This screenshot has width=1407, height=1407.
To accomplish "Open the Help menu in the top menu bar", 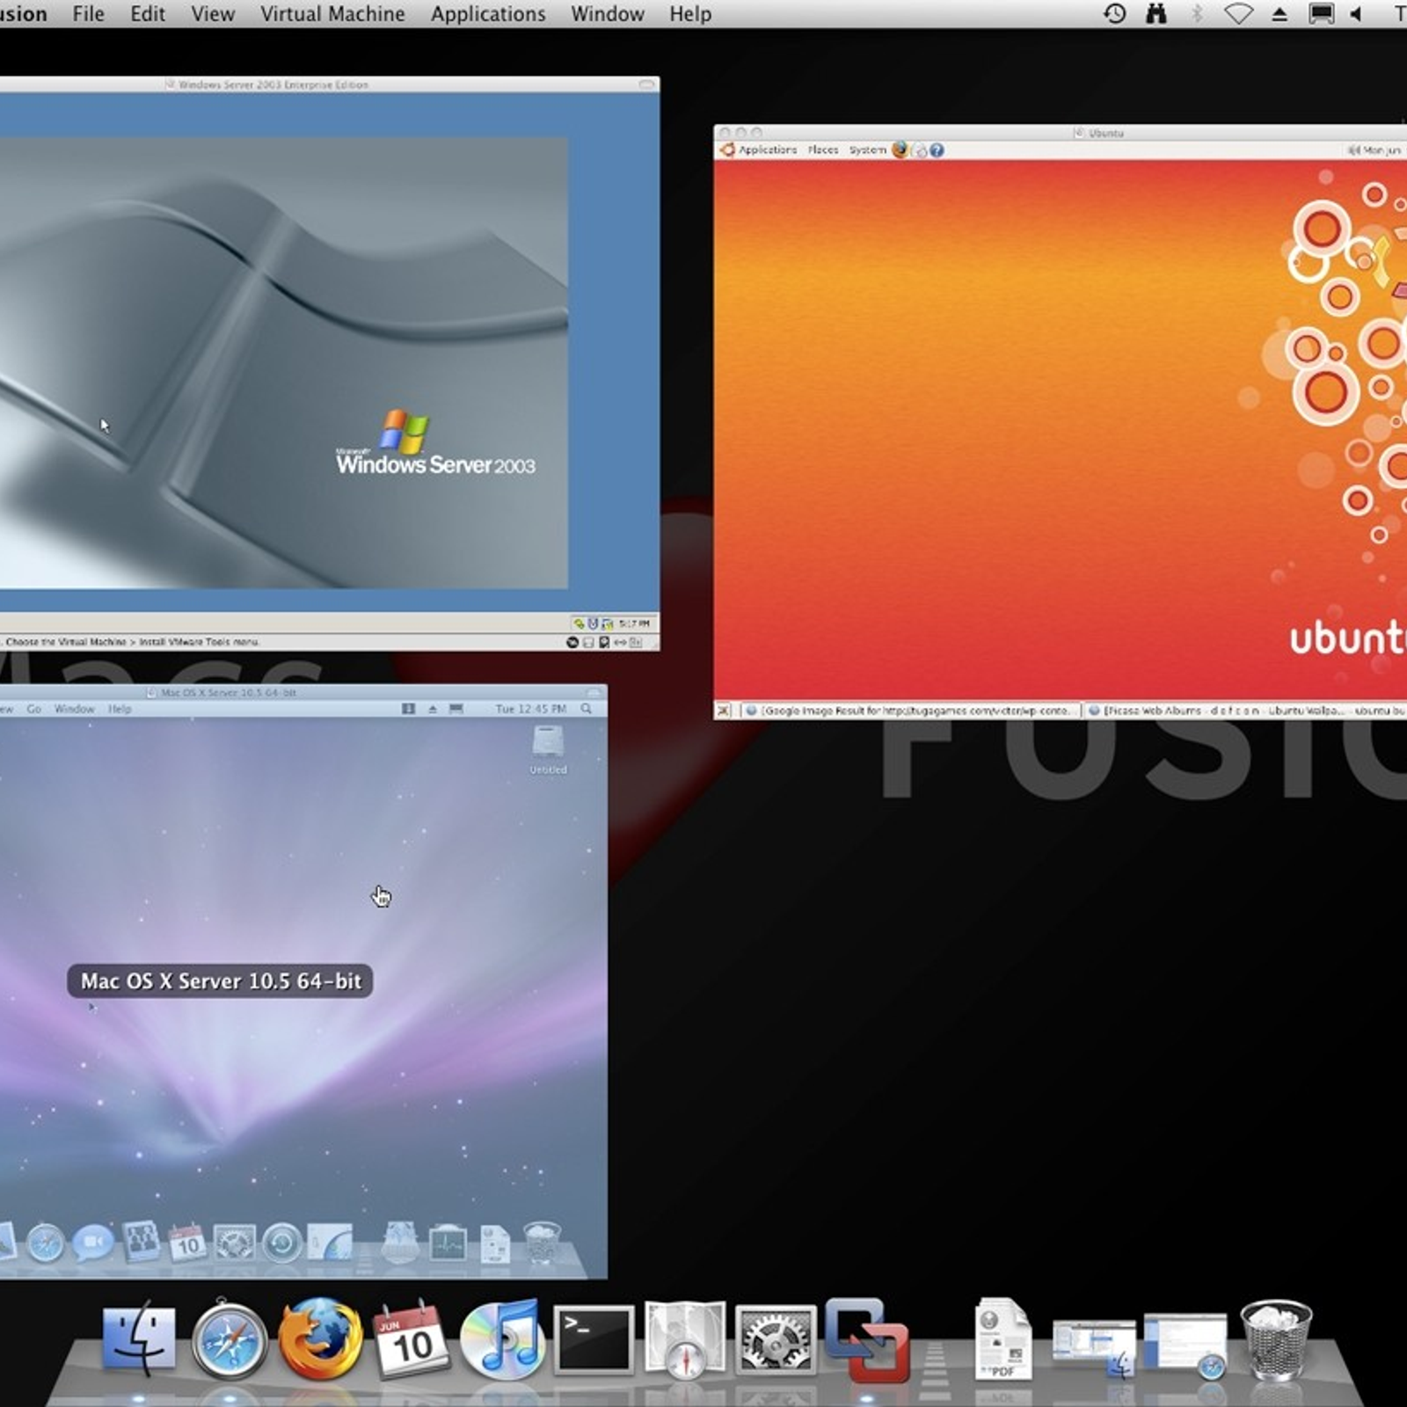I will 690,14.
